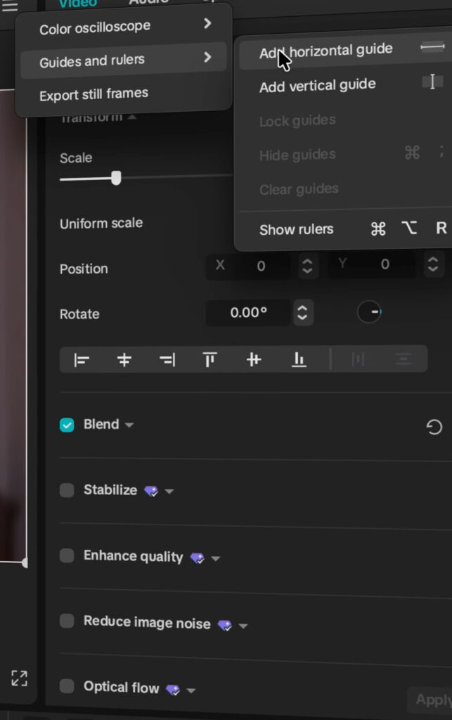
Task: Align right icon in alignment bar
Action: tap(167, 360)
